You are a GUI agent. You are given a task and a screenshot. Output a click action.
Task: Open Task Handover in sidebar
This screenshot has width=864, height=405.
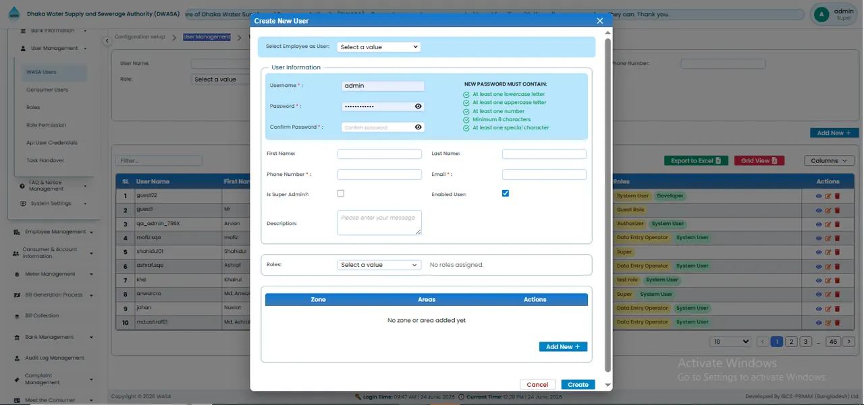tap(45, 160)
